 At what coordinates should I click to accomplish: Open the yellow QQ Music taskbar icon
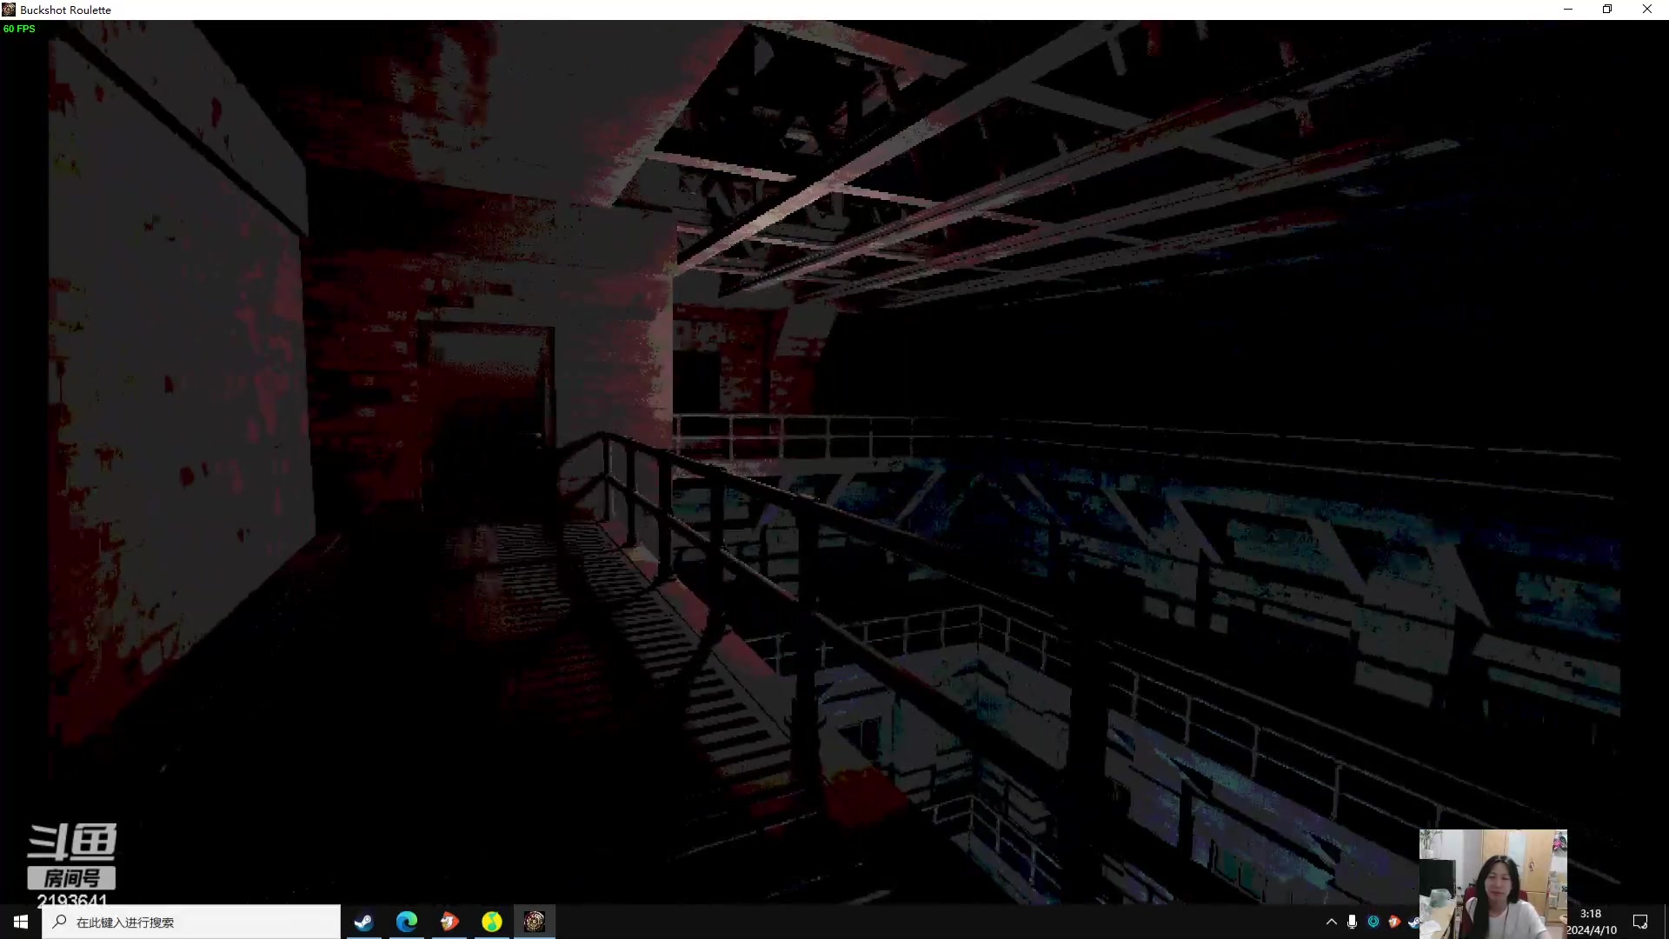click(x=492, y=922)
